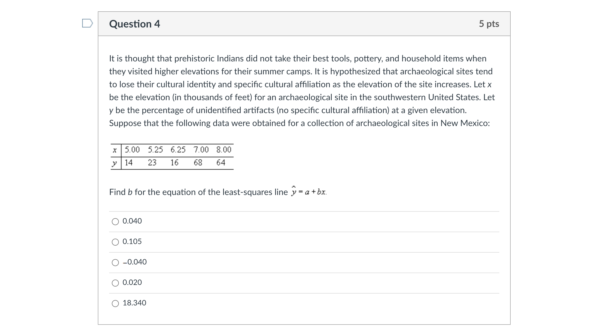
Task: Click the label text next to 0.105
Action: click(132, 242)
